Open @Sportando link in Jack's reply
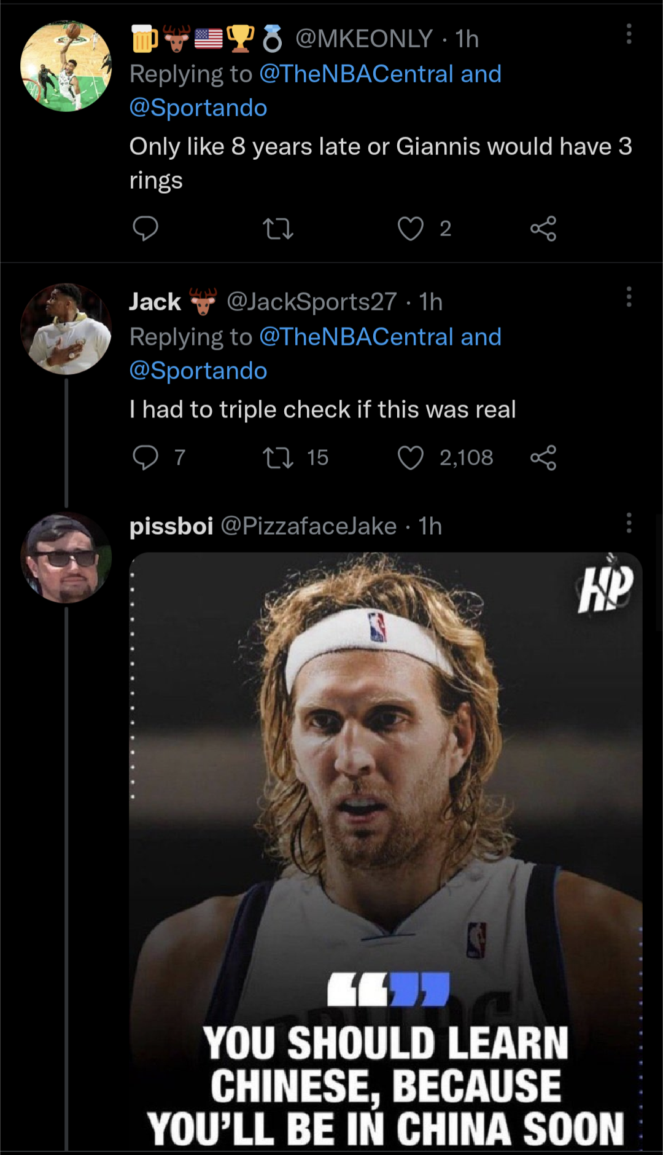The height and width of the screenshot is (1155, 663). point(198,371)
